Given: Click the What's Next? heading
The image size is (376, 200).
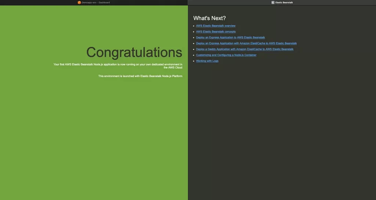Looking at the screenshot, I should [x=209, y=18].
